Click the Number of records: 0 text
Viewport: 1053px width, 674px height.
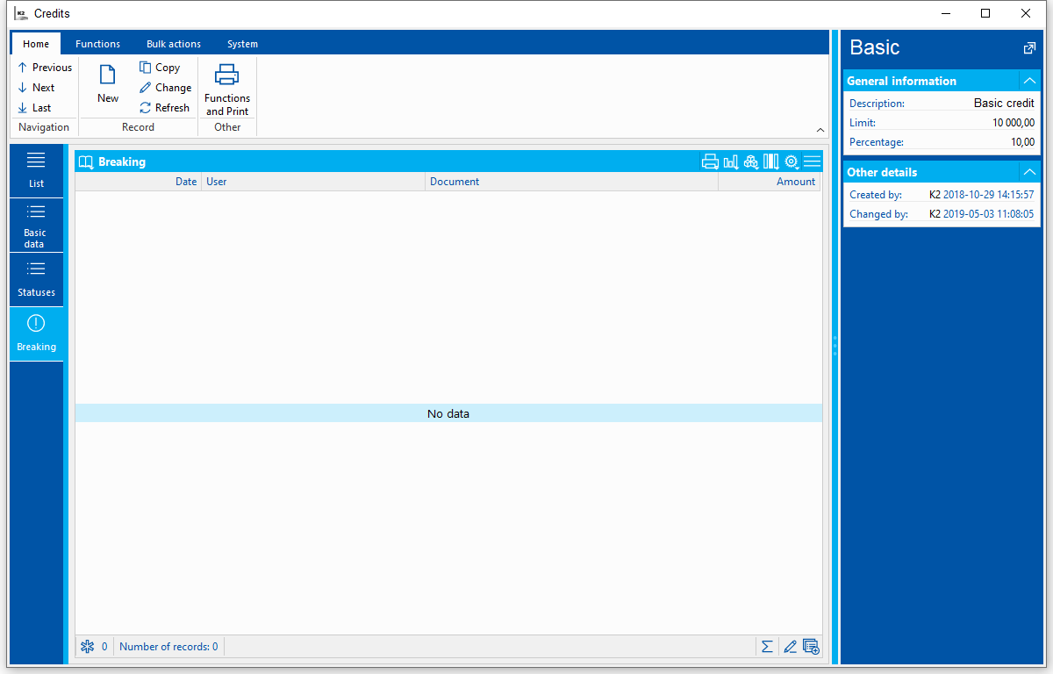coord(168,647)
